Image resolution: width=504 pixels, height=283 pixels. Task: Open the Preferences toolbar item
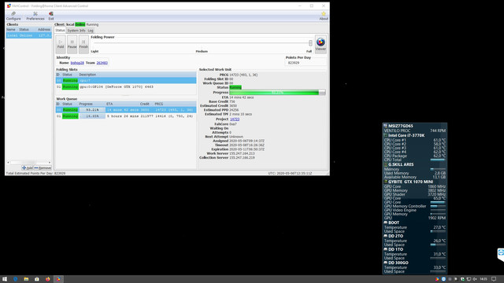coord(35,16)
